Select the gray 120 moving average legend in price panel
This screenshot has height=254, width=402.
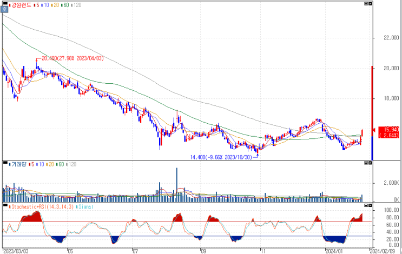(77, 5)
